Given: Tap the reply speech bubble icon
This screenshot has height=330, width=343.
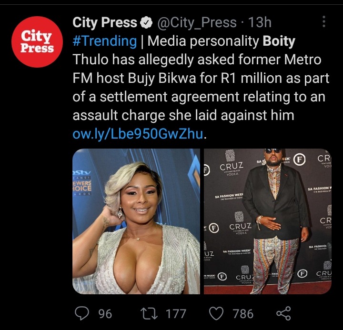Looking at the screenshot, I should [x=82, y=313].
